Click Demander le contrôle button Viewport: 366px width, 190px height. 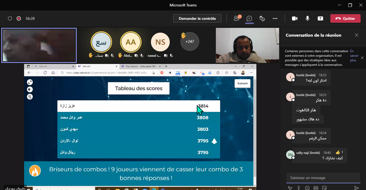click(x=197, y=18)
